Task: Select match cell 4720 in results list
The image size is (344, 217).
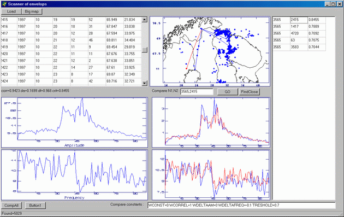Action: [299, 33]
